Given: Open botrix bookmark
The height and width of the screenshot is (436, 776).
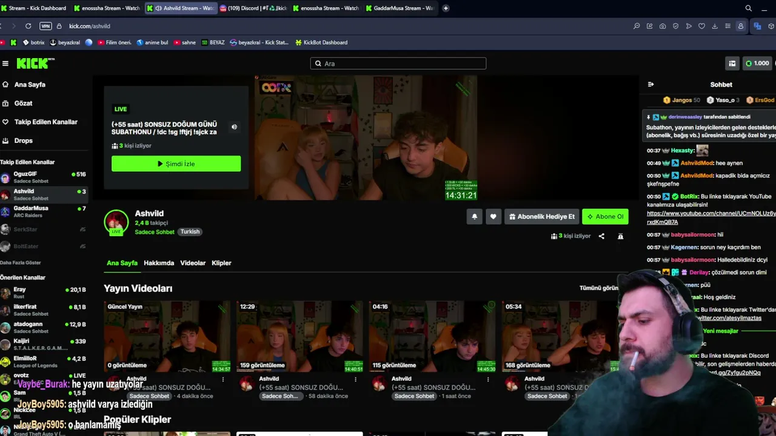Looking at the screenshot, I should pos(34,43).
